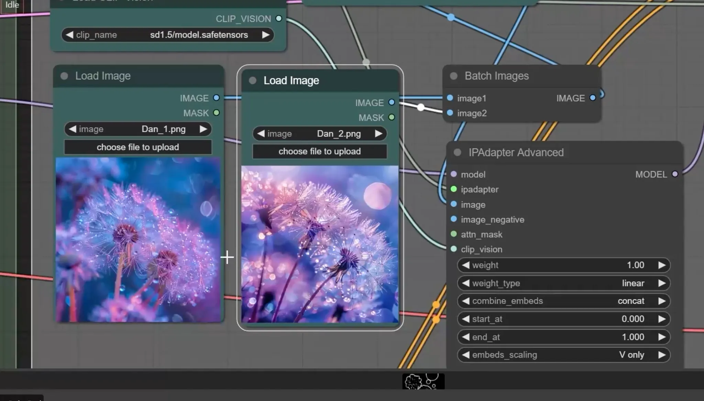Open weight_type linear dropdown
The width and height of the screenshot is (704, 401).
coord(564,283)
